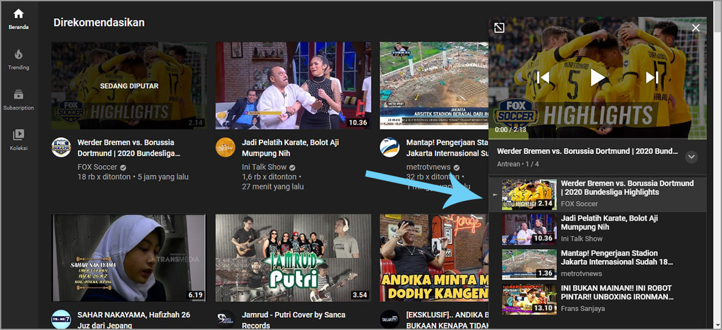Open the metrotvnews channel avatar

click(x=389, y=147)
